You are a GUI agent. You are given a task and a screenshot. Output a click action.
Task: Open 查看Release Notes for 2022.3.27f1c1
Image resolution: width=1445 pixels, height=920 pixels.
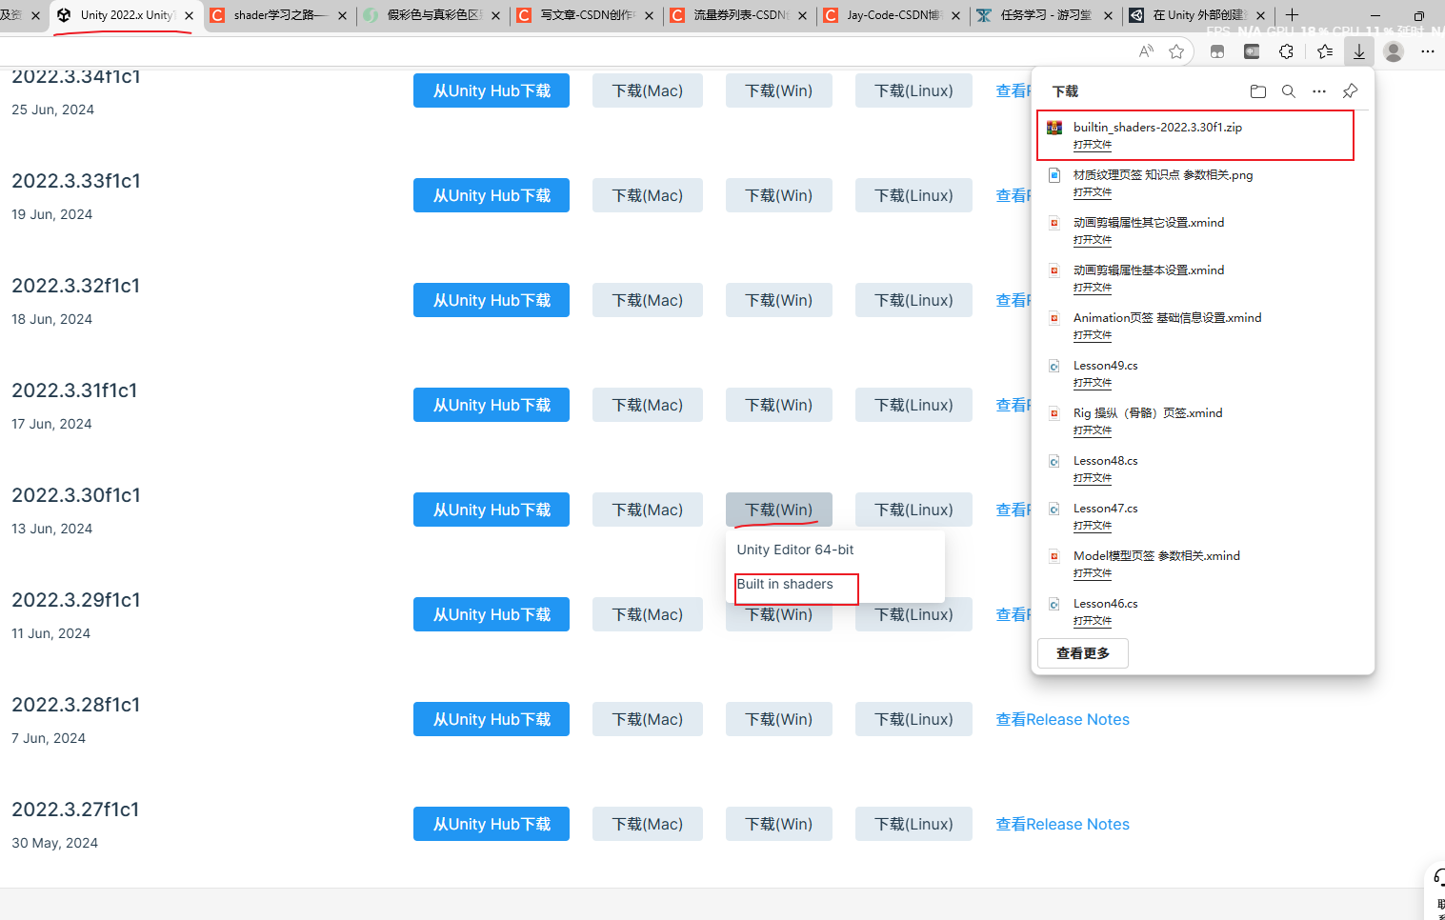1062,824
